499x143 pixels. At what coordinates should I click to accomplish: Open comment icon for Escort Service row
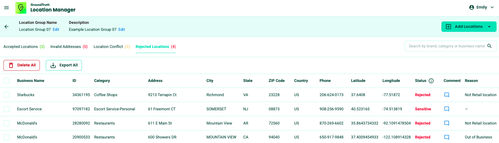point(446,109)
